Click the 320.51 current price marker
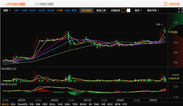The width and height of the screenshot is (183, 106). coord(173,32)
